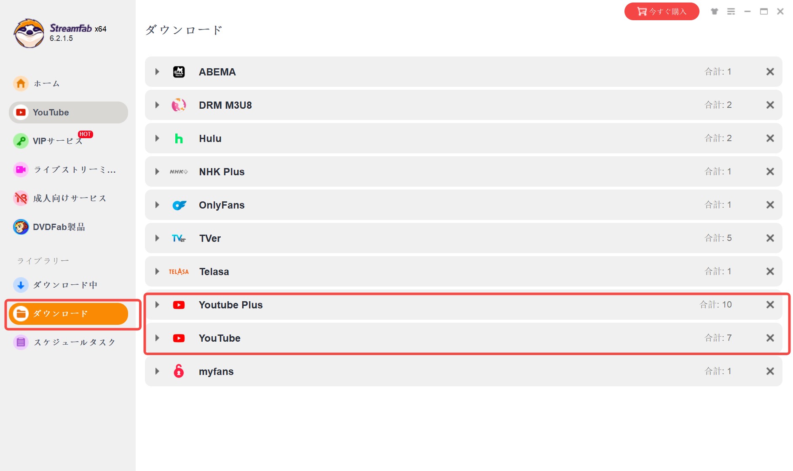
Task: Click the DRM M3U8 group title
Action: tap(225, 105)
